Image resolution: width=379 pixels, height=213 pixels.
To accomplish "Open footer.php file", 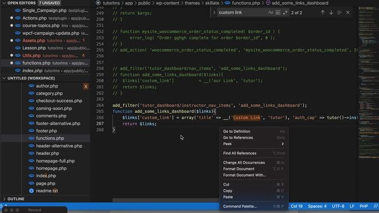I will point(46,131).
